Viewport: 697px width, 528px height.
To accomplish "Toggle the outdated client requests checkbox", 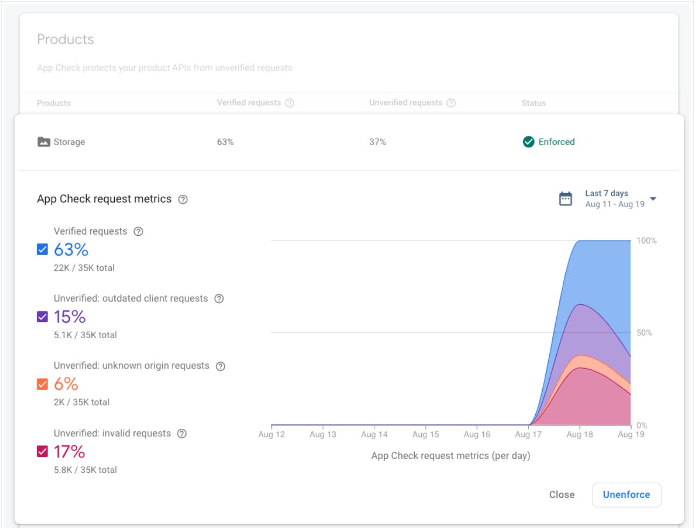I will pyautogui.click(x=43, y=317).
